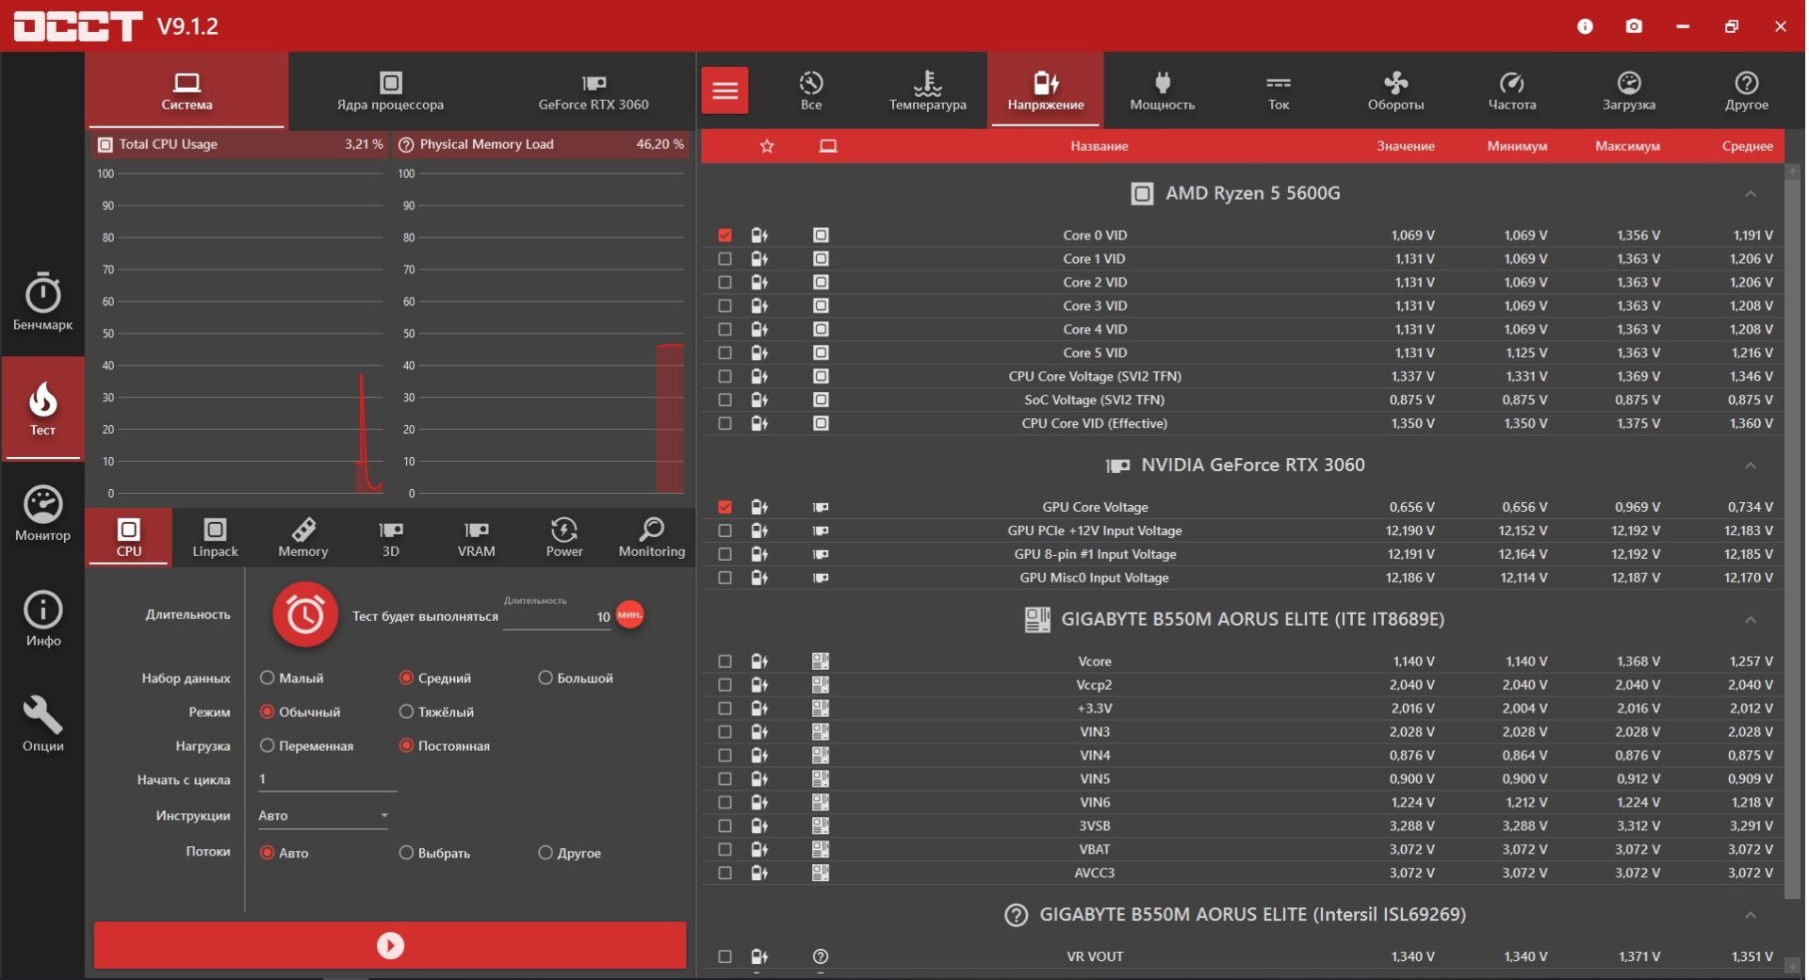
Task: Switch to Ядра процессора tab
Action: pos(390,90)
